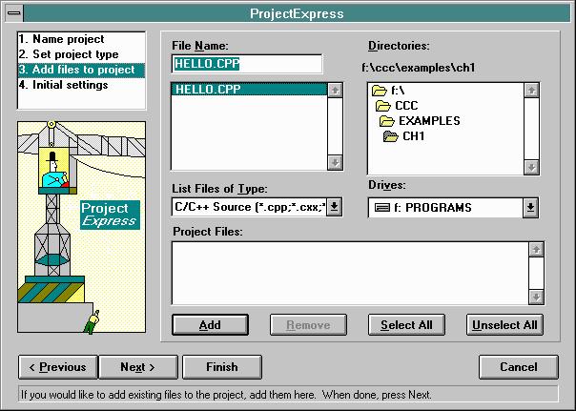Click the Select All button
The width and height of the screenshot is (576, 411).
tap(406, 324)
